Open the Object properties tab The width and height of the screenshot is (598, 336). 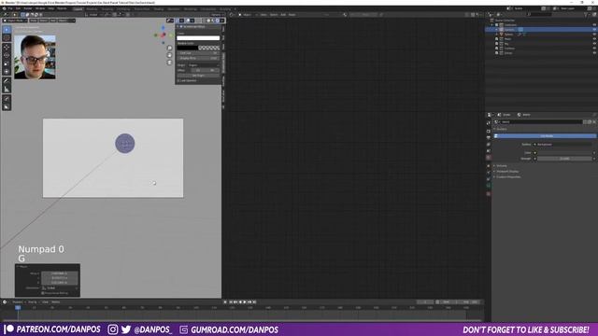pyautogui.click(x=489, y=166)
